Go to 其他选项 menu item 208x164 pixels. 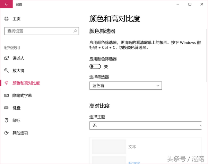pos(20,133)
